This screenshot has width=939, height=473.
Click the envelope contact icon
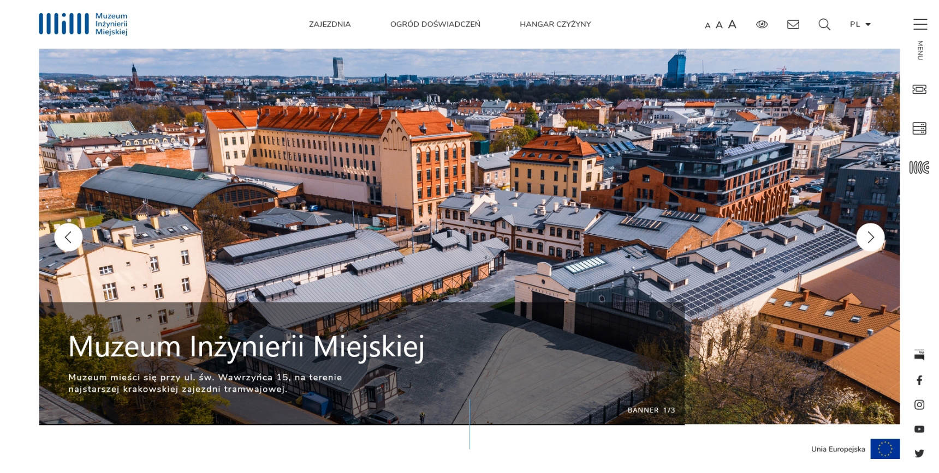tap(793, 25)
